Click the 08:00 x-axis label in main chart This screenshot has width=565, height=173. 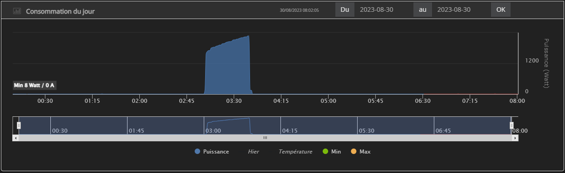click(517, 101)
